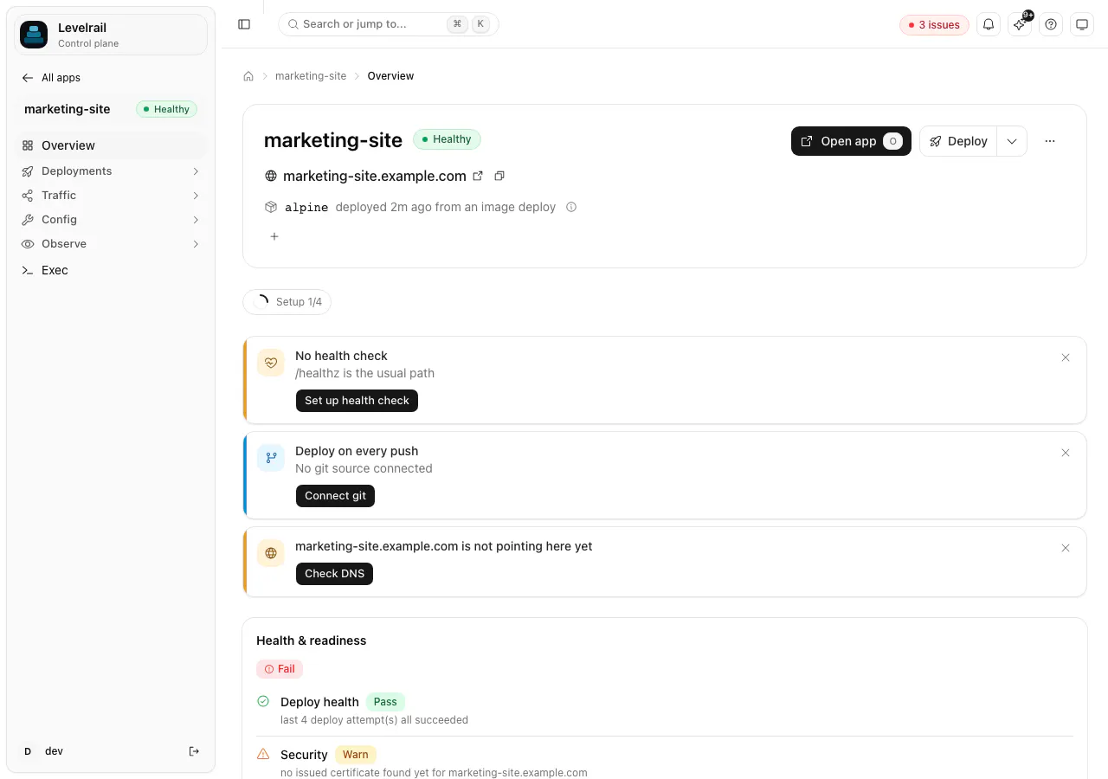The image size is (1108, 779).
Task: Toggle the sidebar panel icon
Action: (x=244, y=24)
